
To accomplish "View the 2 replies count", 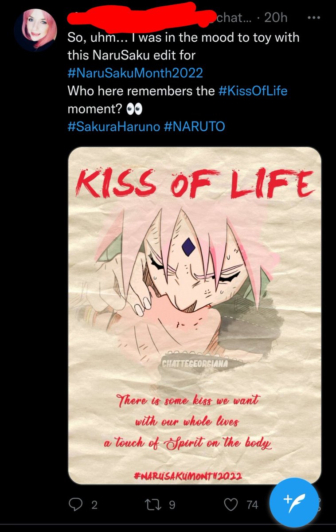I will (94, 505).
